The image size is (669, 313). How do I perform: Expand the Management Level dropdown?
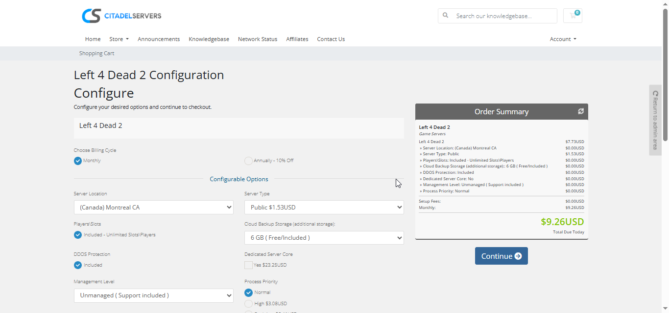(x=153, y=295)
